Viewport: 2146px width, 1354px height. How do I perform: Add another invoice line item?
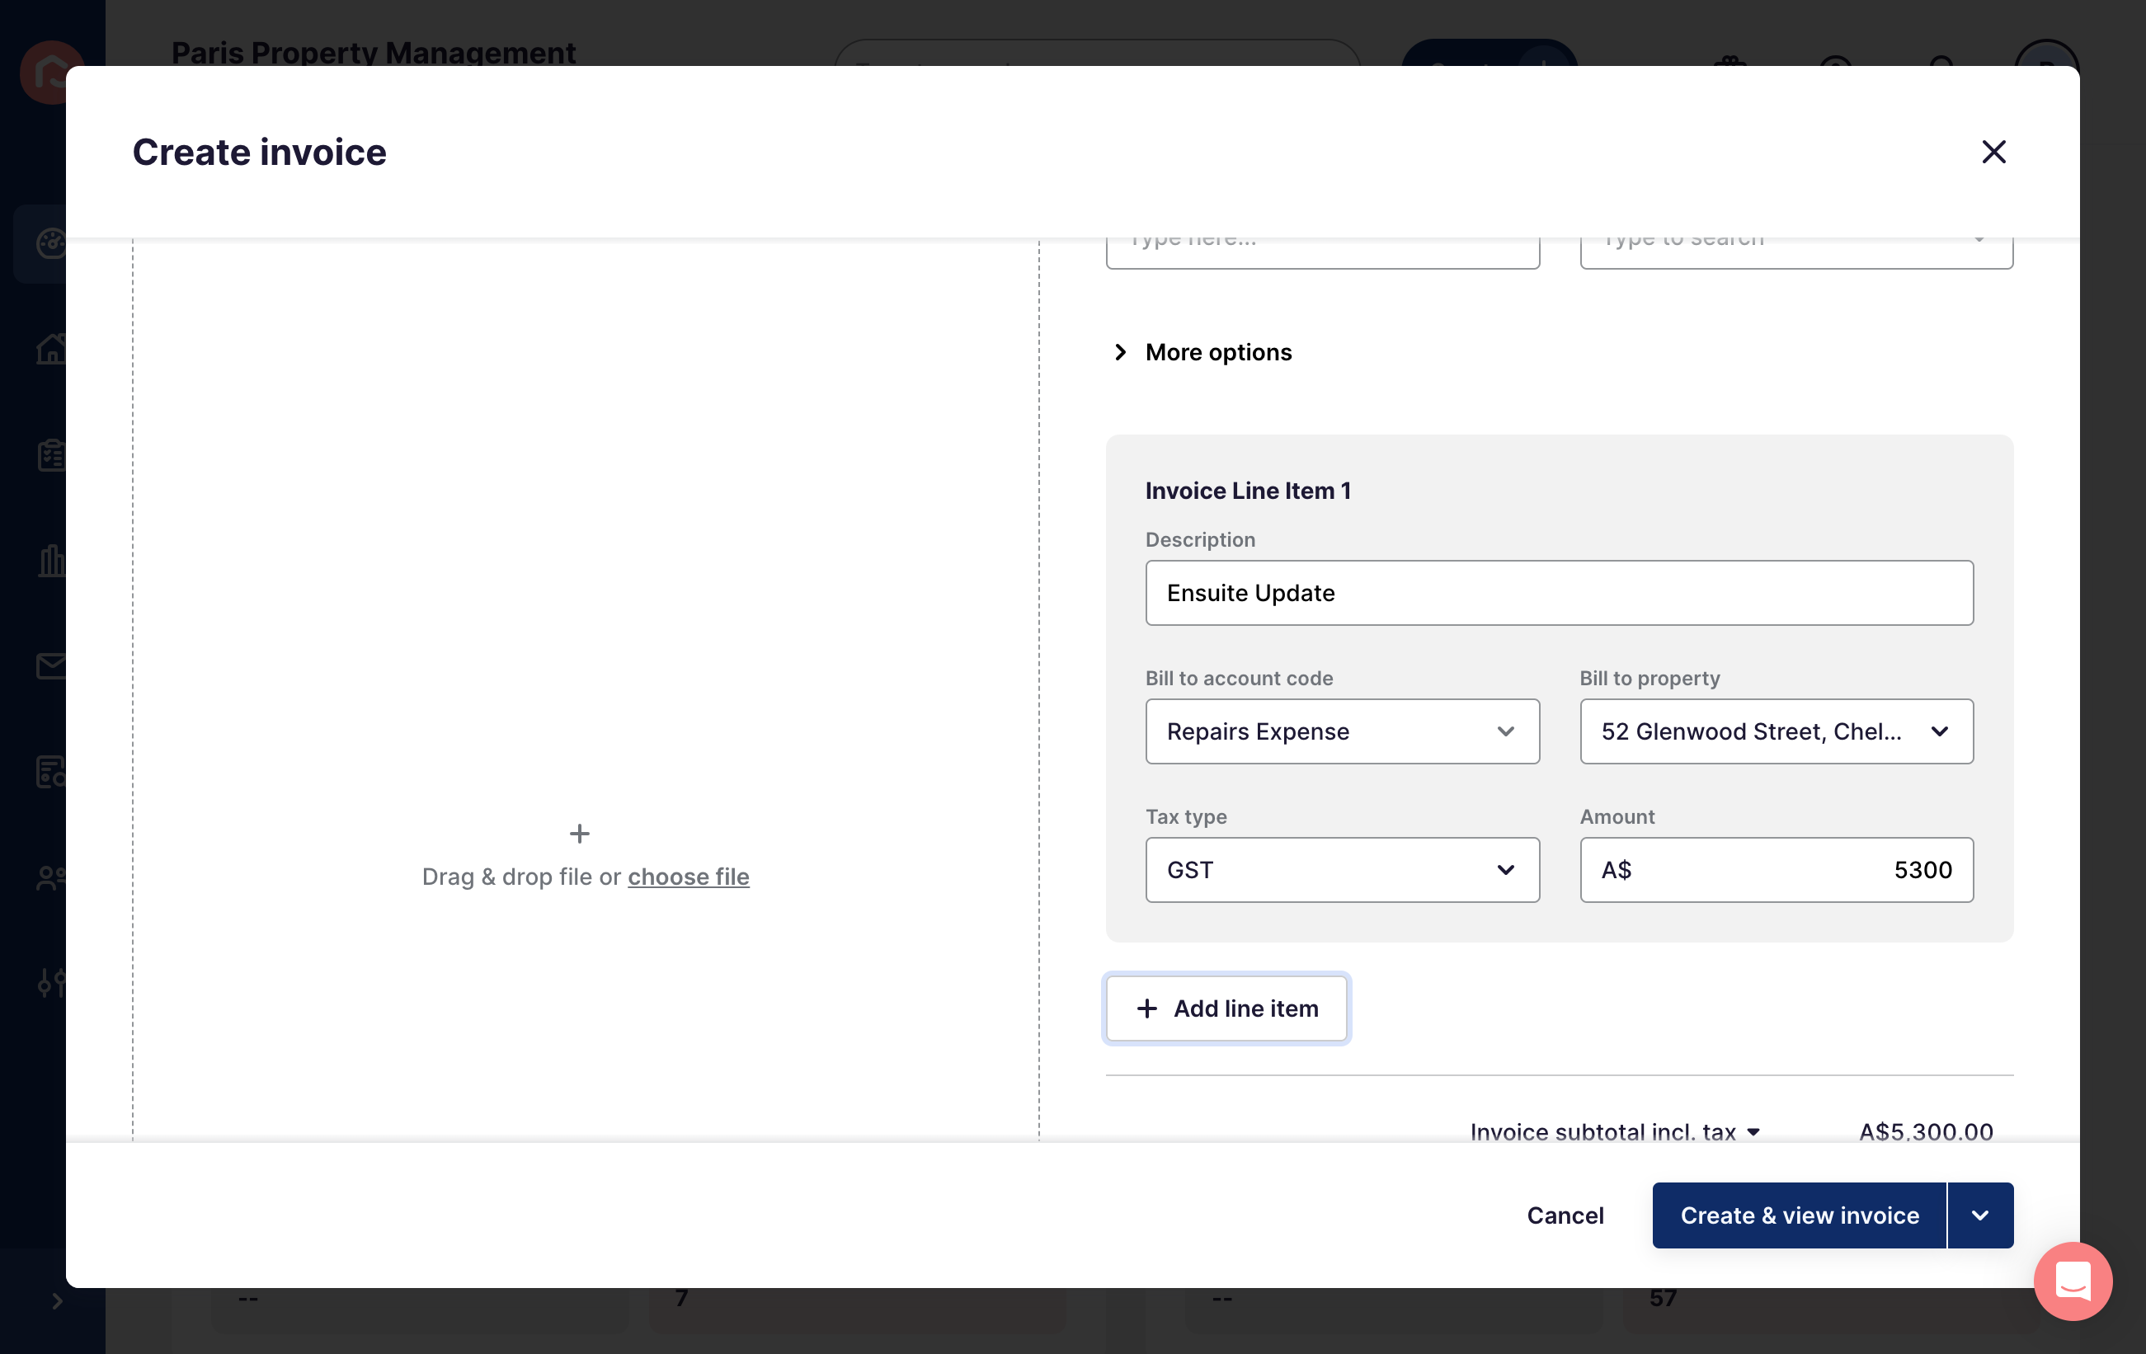(x=1226, y=1008)
